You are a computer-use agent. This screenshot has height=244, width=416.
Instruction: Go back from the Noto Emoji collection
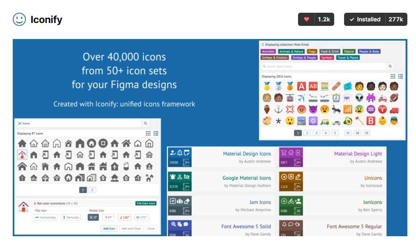point(263,44)
